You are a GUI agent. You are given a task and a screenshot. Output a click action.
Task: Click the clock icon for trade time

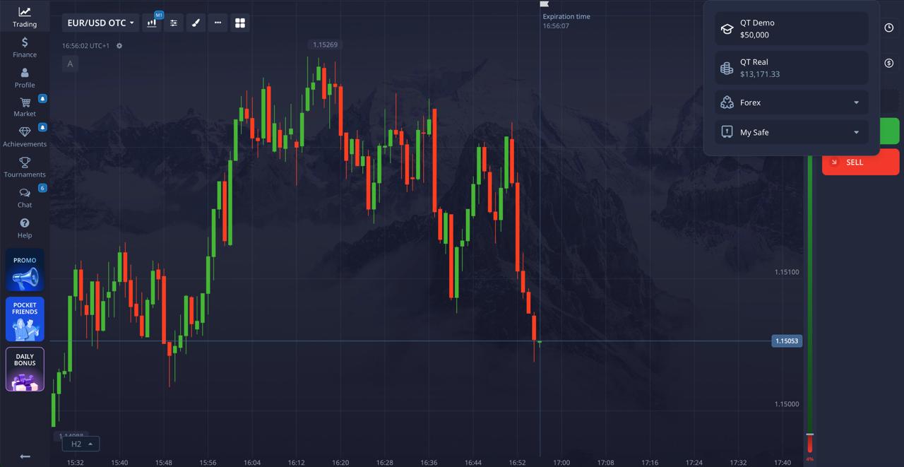(x=889, y=28)
